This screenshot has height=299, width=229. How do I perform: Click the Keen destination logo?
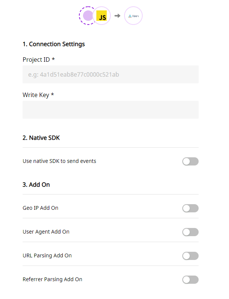point(133,16)
